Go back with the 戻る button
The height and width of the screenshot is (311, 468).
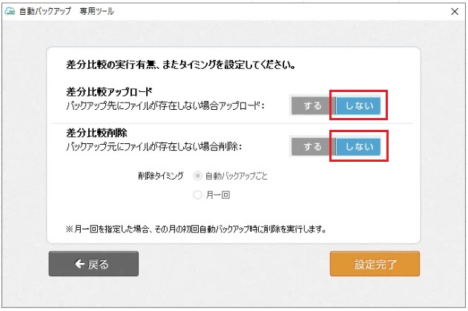[x=93, y=263]
